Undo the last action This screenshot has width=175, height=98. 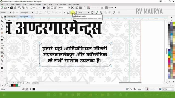[x=31, y=8]
